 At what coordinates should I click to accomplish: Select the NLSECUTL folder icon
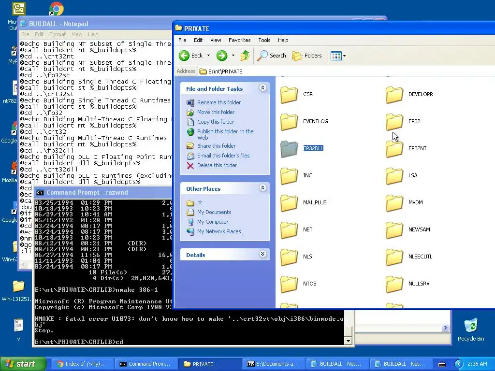pos(394,257)
